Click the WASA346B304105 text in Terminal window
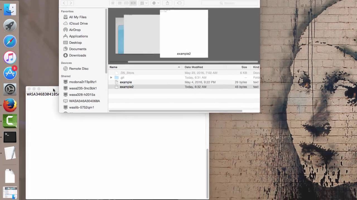The image size is (357, 200). pos(43,94)
